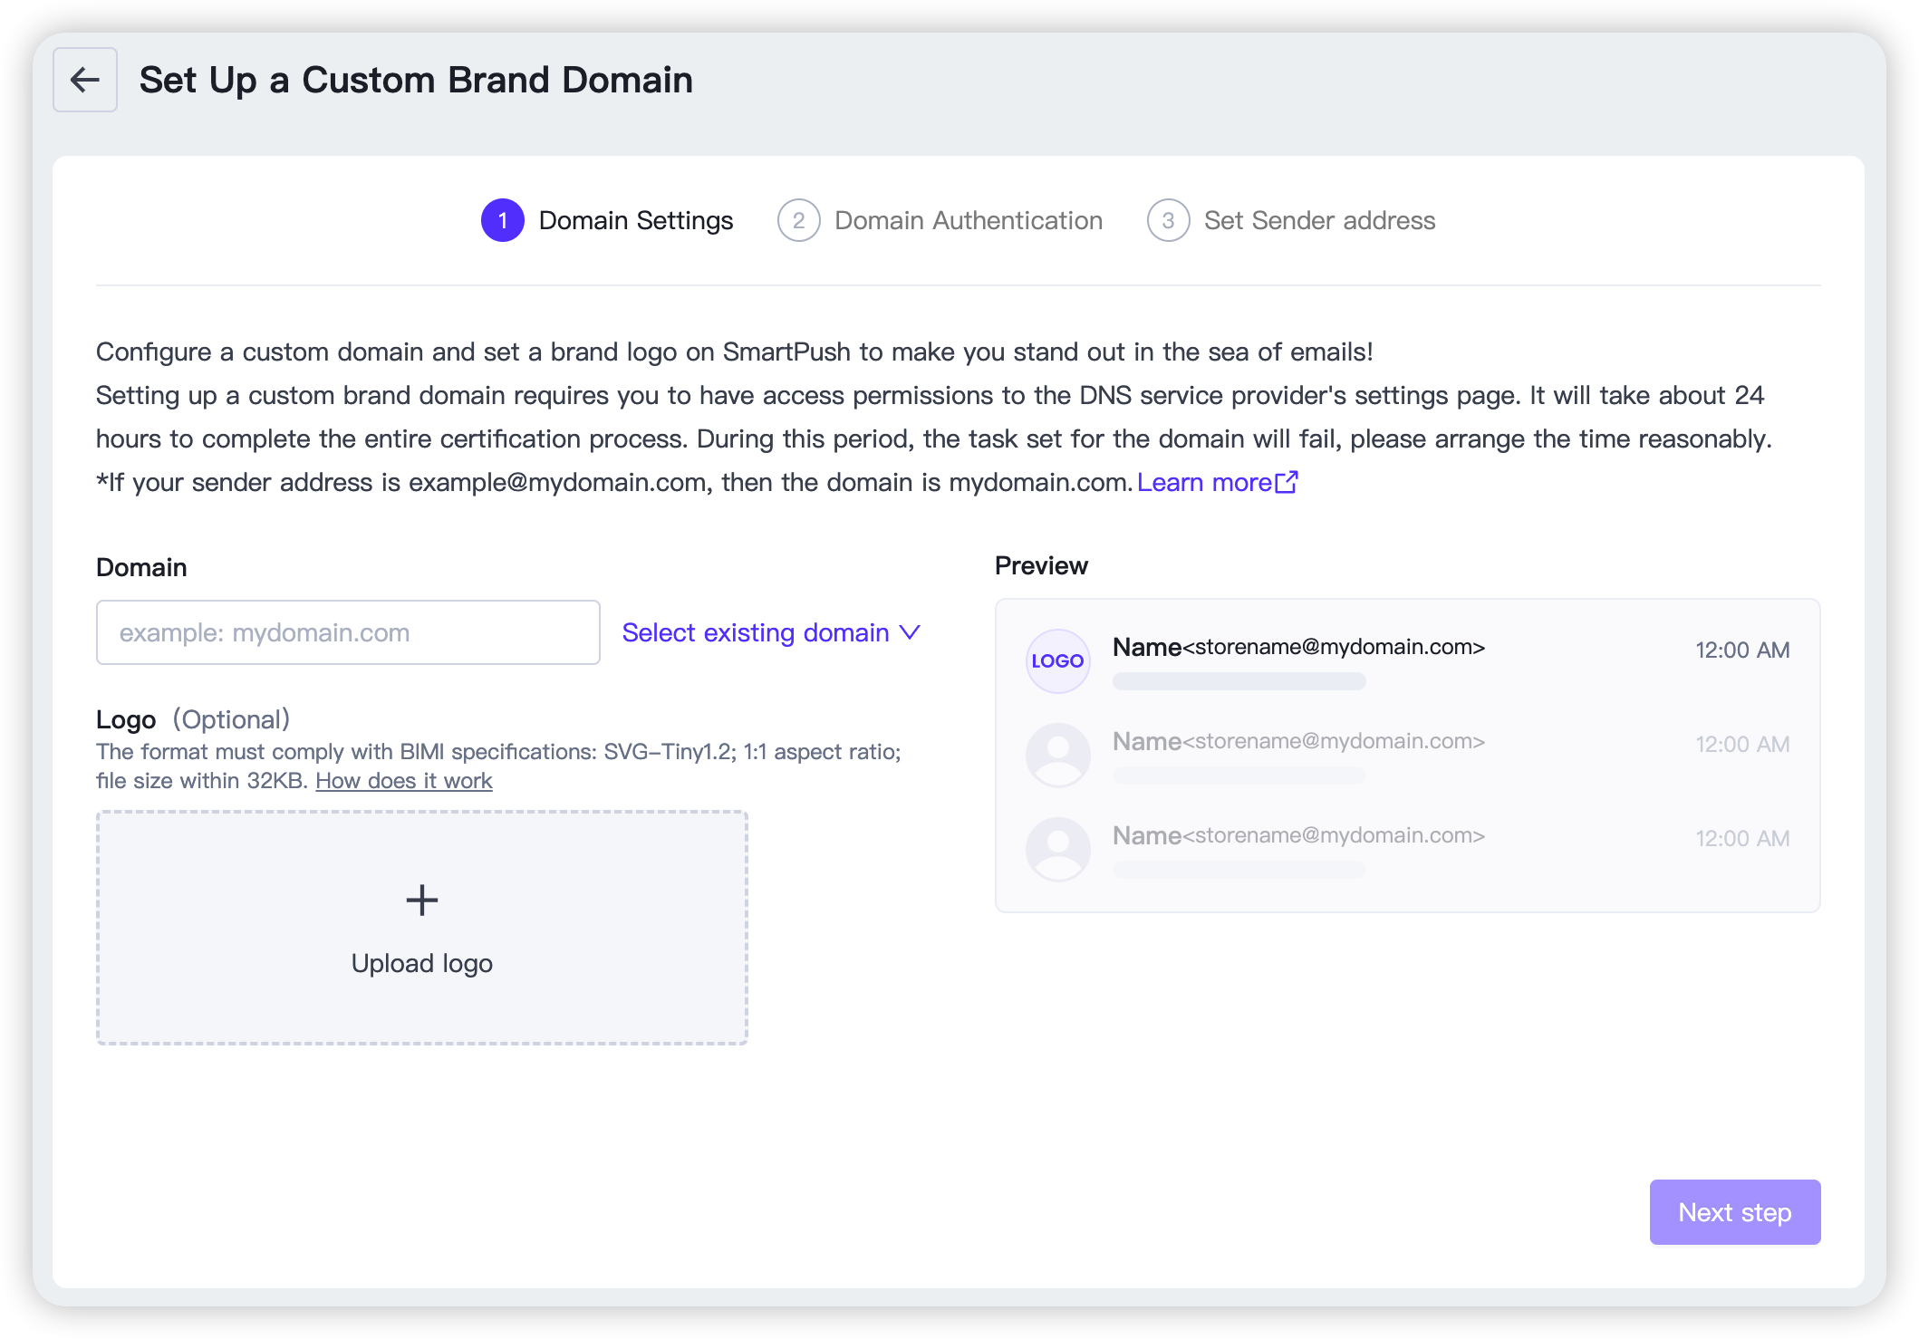Screen dimensions: 1919x1339
Task: Click the step 2 circle icon
Action: click(x=798, y=220)
